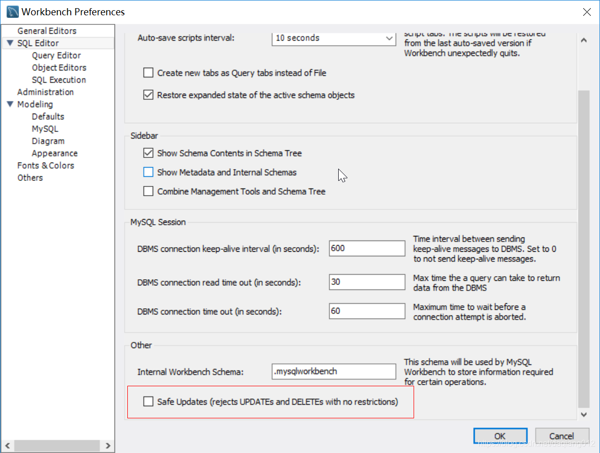The width and height of the screenshot is (600, 453).
Task: Click the vertical scrollbar down arrow
Action: [584, 415]
